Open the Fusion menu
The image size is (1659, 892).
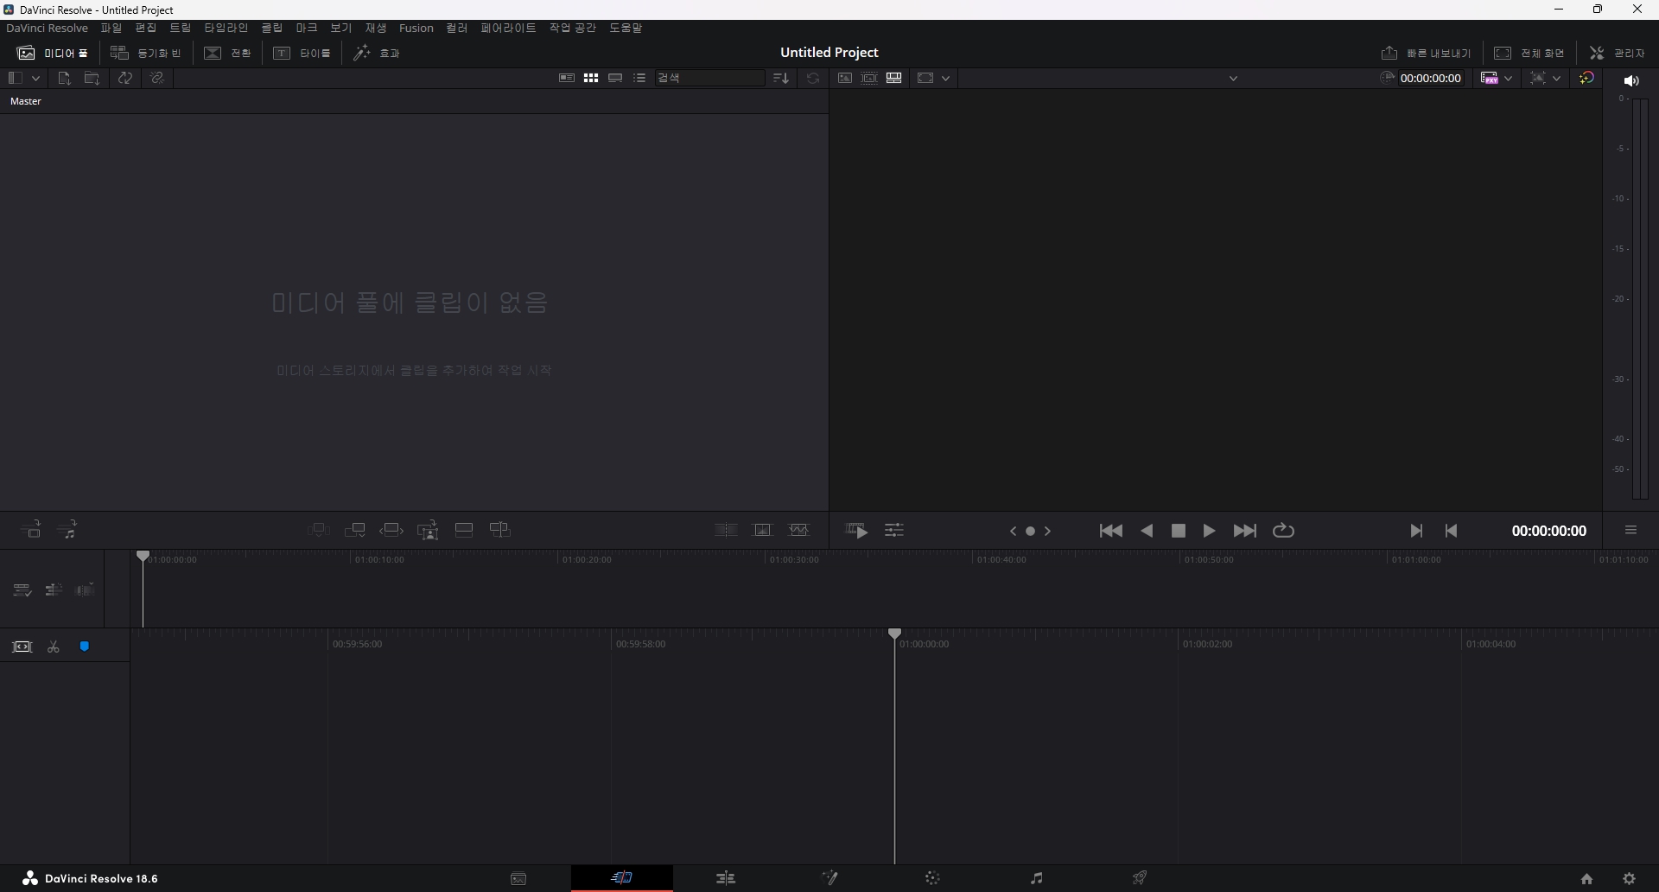(416, 29)
